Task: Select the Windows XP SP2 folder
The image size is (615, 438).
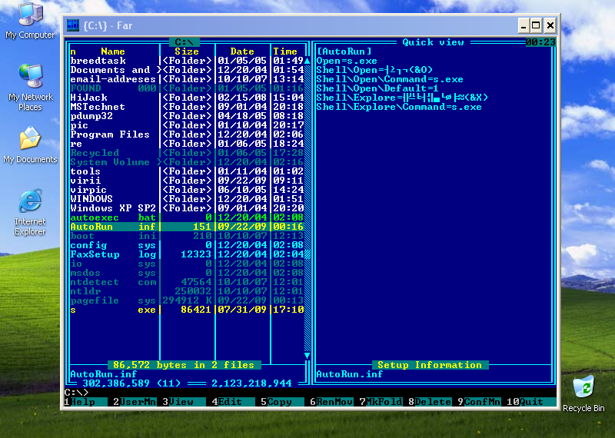Action: [187, 208]
